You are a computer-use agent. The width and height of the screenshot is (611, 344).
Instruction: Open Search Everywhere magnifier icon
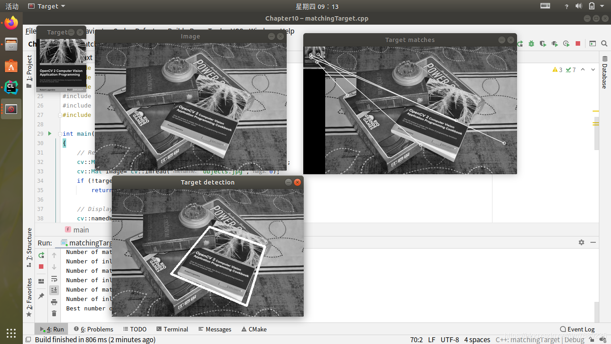(x=604, y=43)
